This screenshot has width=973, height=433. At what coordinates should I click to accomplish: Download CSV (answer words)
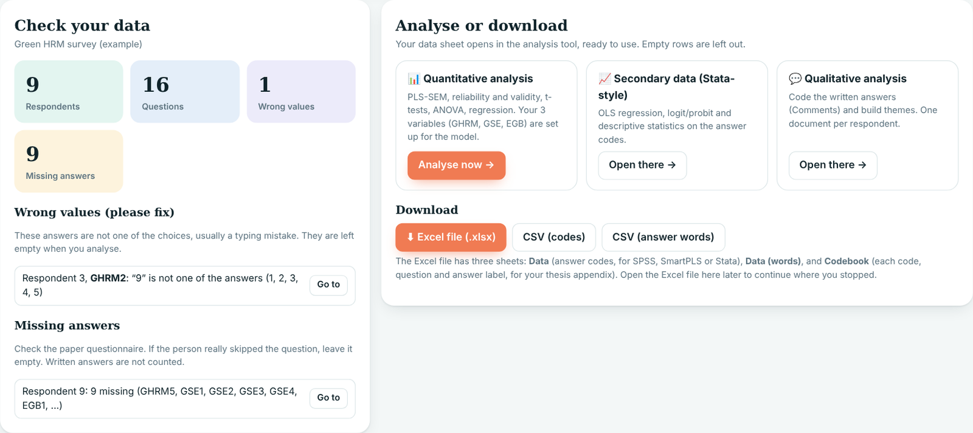point(663,237)
